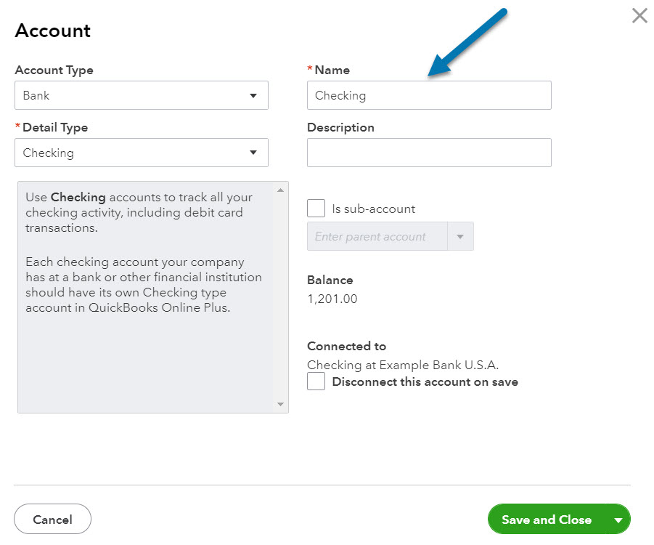This screenshot has width=654, height=545.
Task: Click into the empty Description field
Action: point(428,153)
